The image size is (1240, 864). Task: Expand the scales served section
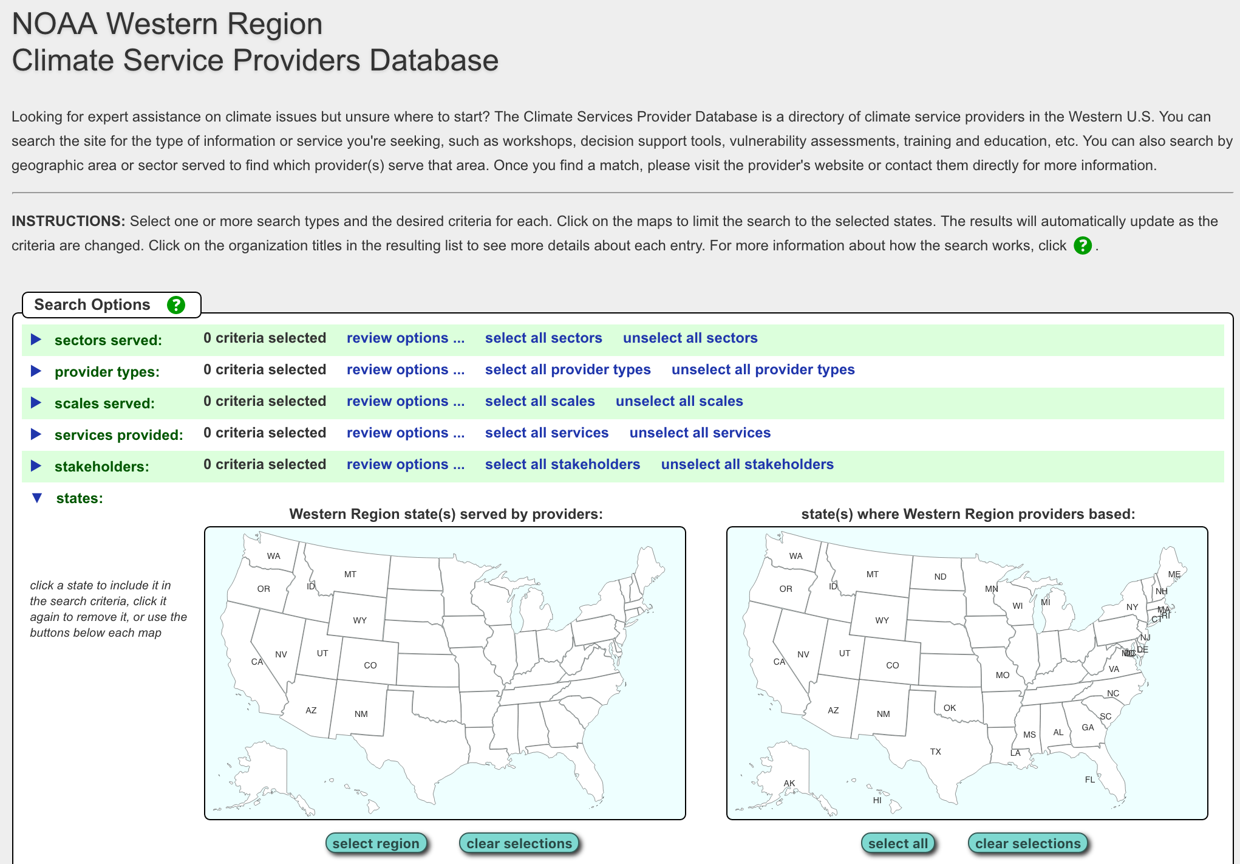click(36, 403)
